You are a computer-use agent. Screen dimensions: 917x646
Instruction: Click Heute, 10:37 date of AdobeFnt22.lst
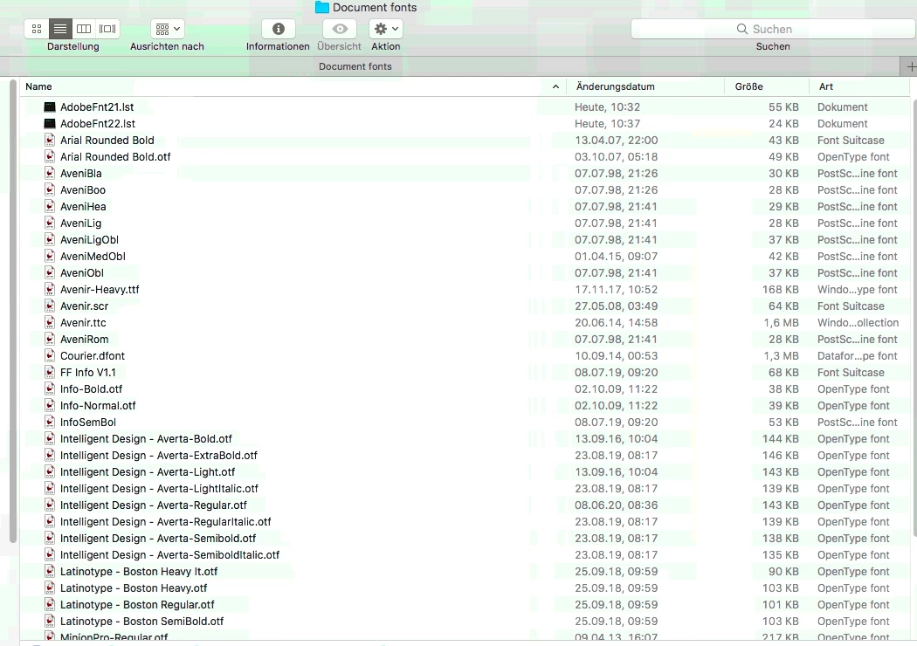(x=607, y=123)
